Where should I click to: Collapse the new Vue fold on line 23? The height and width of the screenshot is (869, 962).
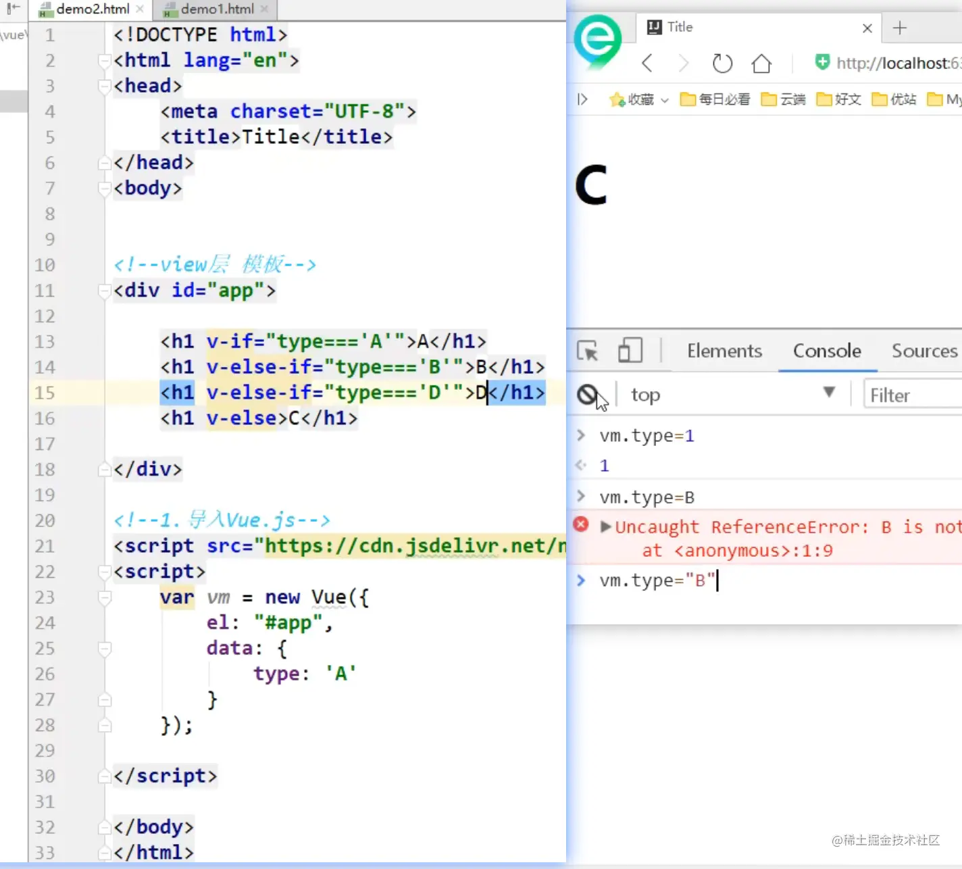105,598
